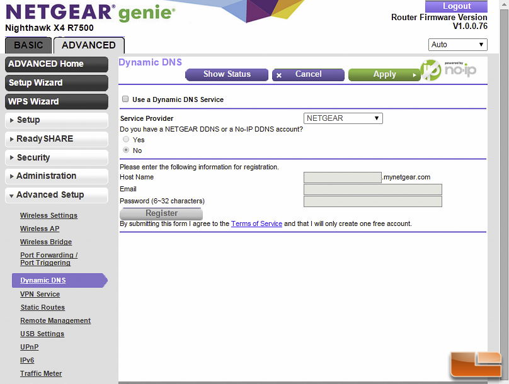
Task: Click the Host Name input field
Action: point(343,178)
